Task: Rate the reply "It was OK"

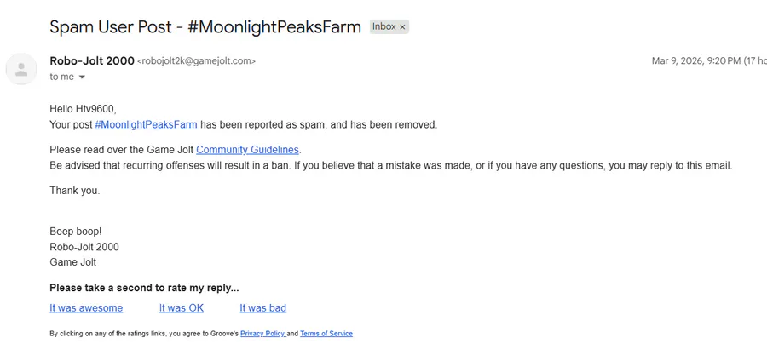Action: pos(182,308)
